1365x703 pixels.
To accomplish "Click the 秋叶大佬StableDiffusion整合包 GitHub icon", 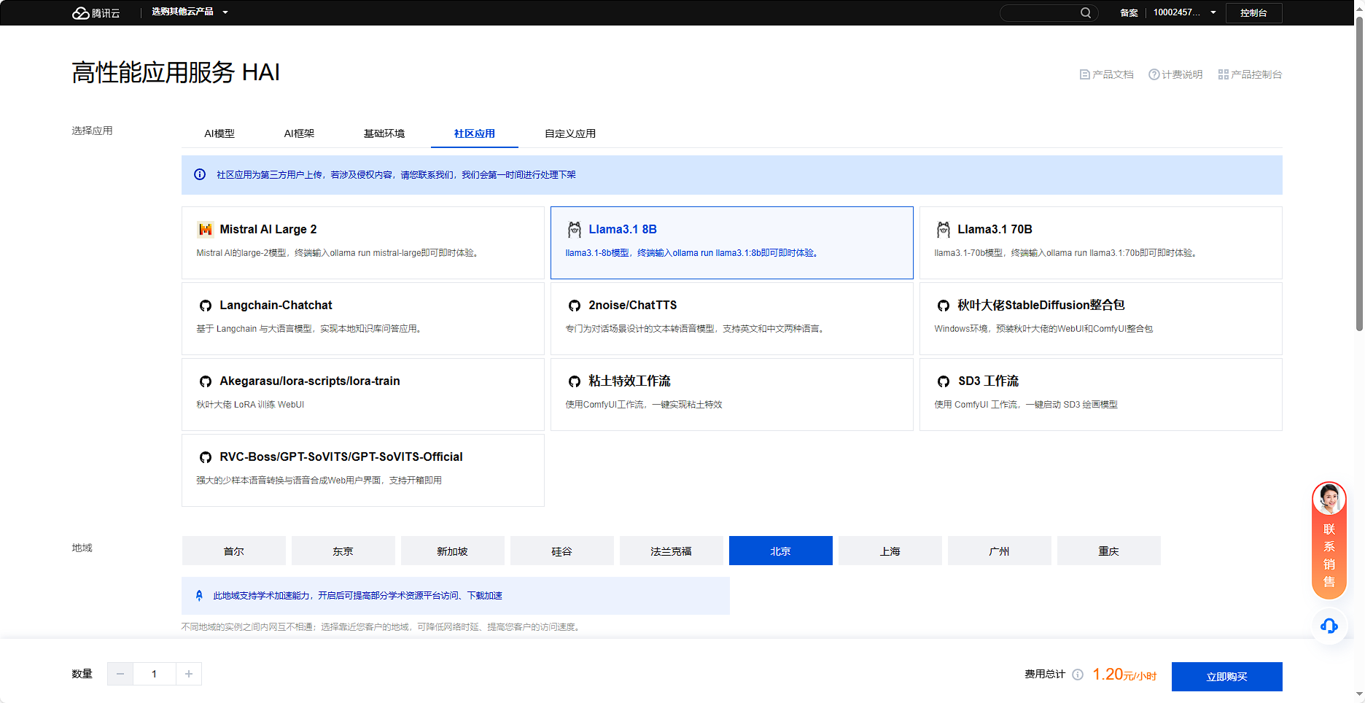I will point(944,306).
